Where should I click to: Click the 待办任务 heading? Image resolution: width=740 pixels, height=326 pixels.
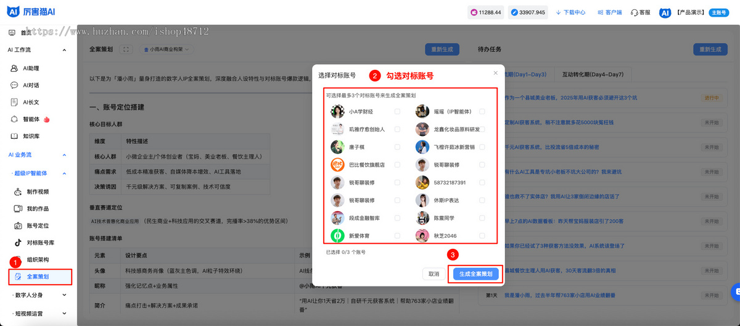click(490, 49)
